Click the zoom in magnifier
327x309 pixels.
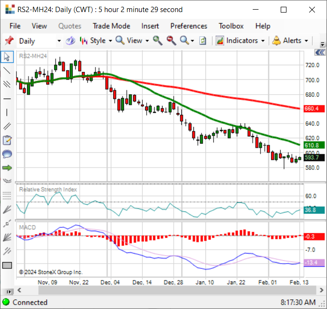(158, 41)
